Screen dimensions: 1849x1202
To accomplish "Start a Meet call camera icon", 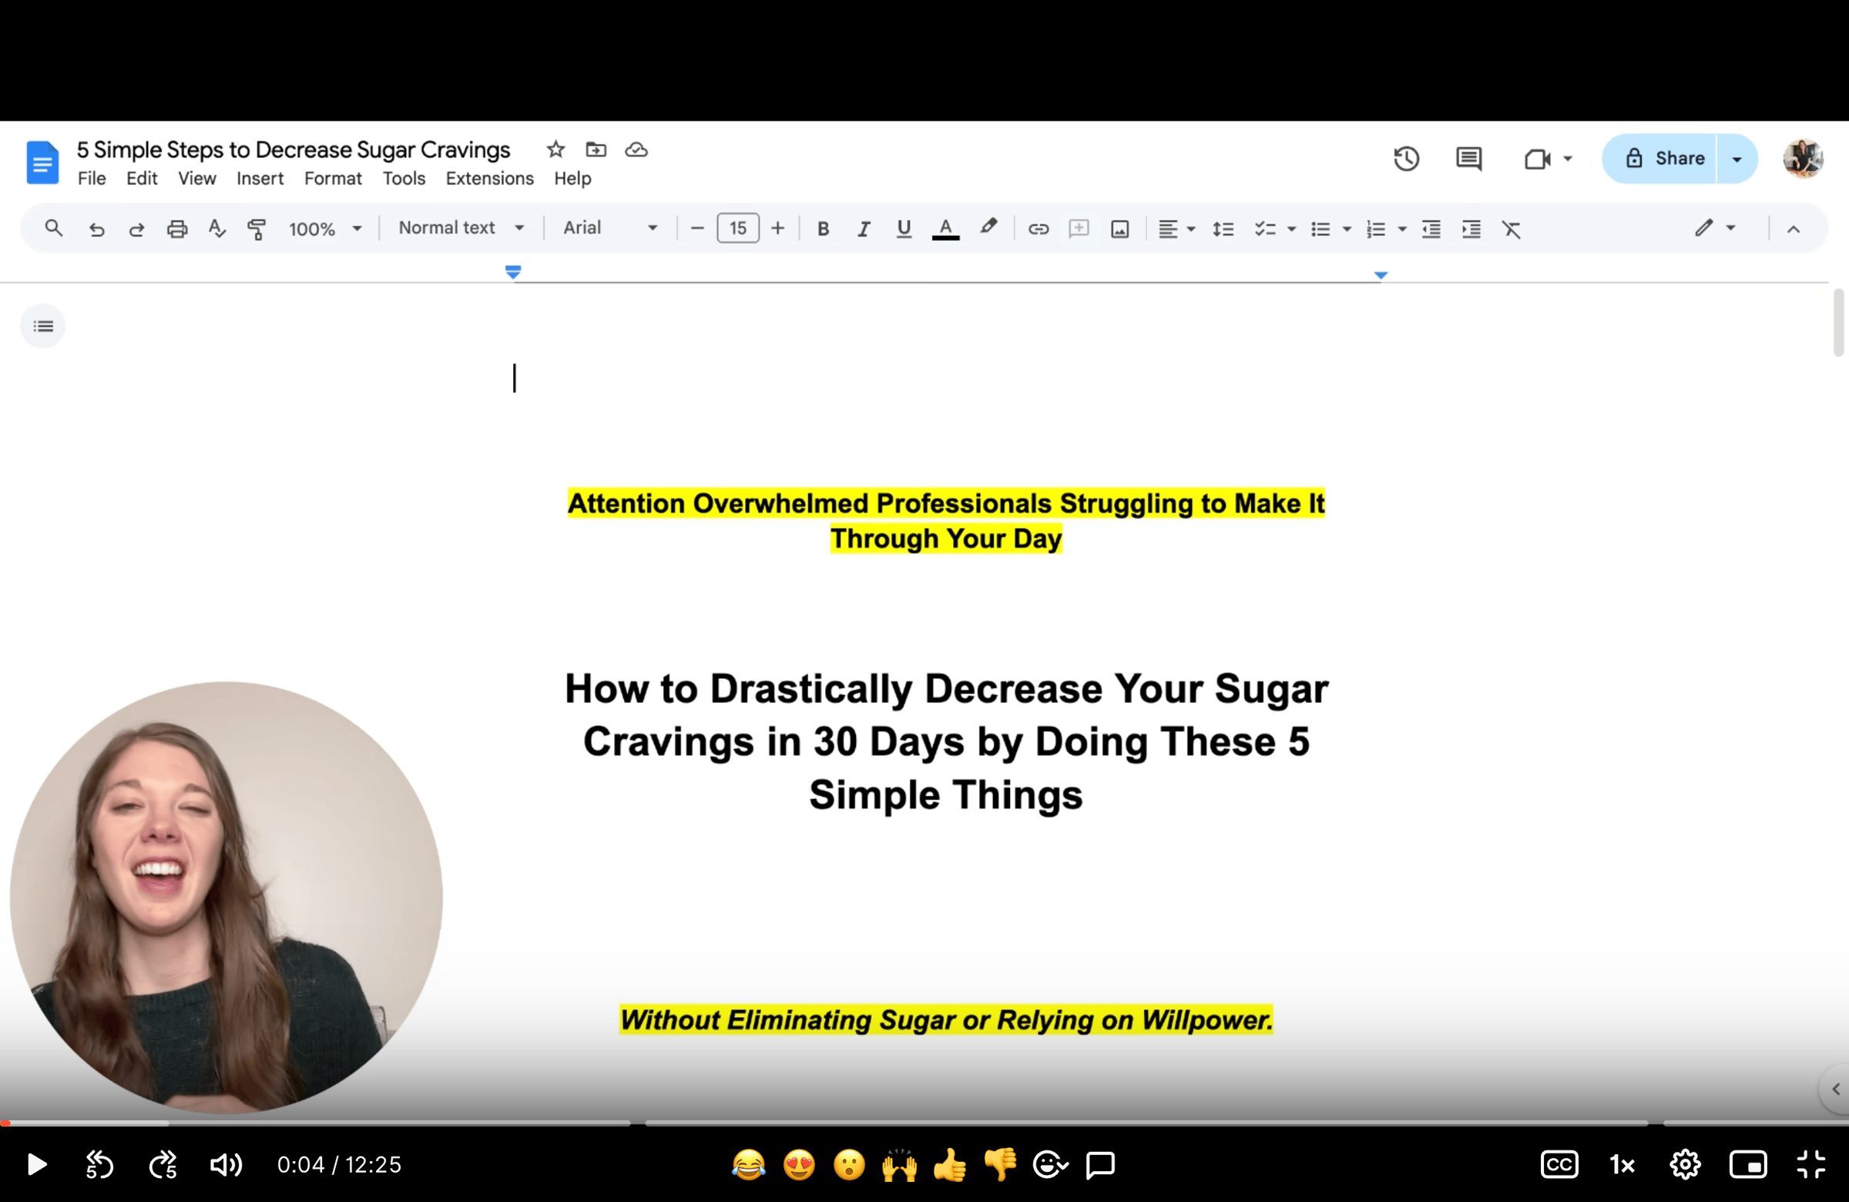I will [x=1537, y=159].
